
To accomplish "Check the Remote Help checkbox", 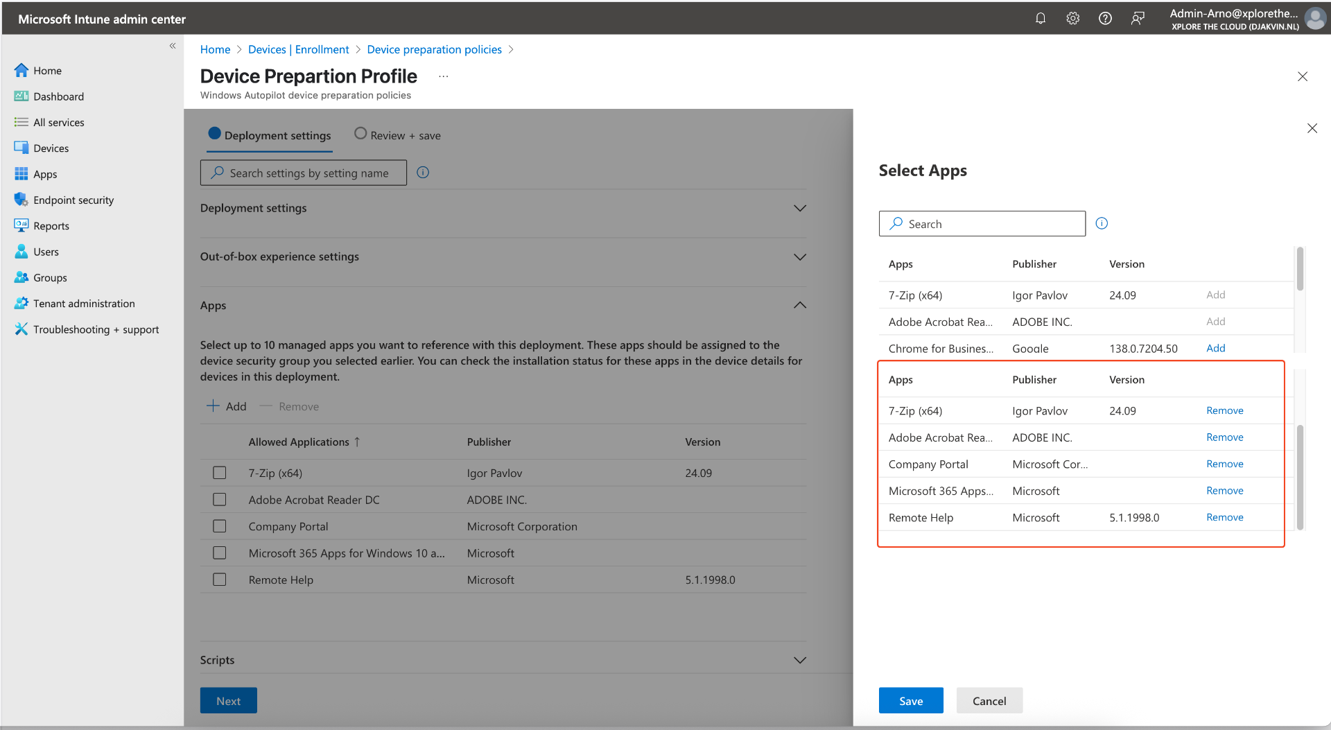I will [x=220, y=580].
